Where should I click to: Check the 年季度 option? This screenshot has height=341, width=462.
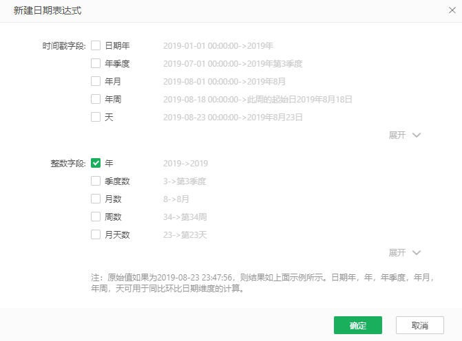96,64
